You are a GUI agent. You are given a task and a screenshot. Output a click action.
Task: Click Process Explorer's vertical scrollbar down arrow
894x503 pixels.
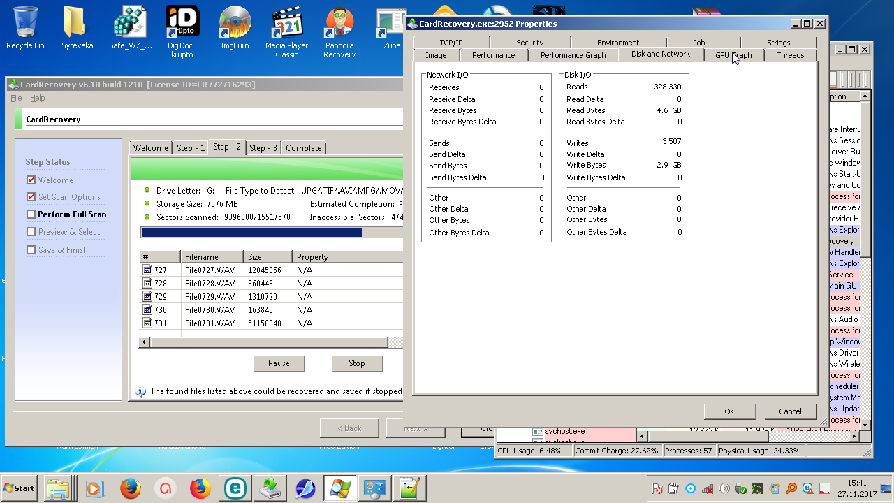point(865,424)
